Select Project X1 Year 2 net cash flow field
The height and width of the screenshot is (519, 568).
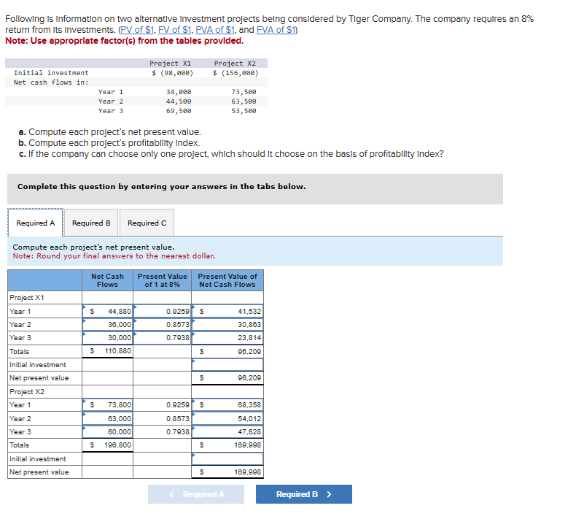point(108,324)
